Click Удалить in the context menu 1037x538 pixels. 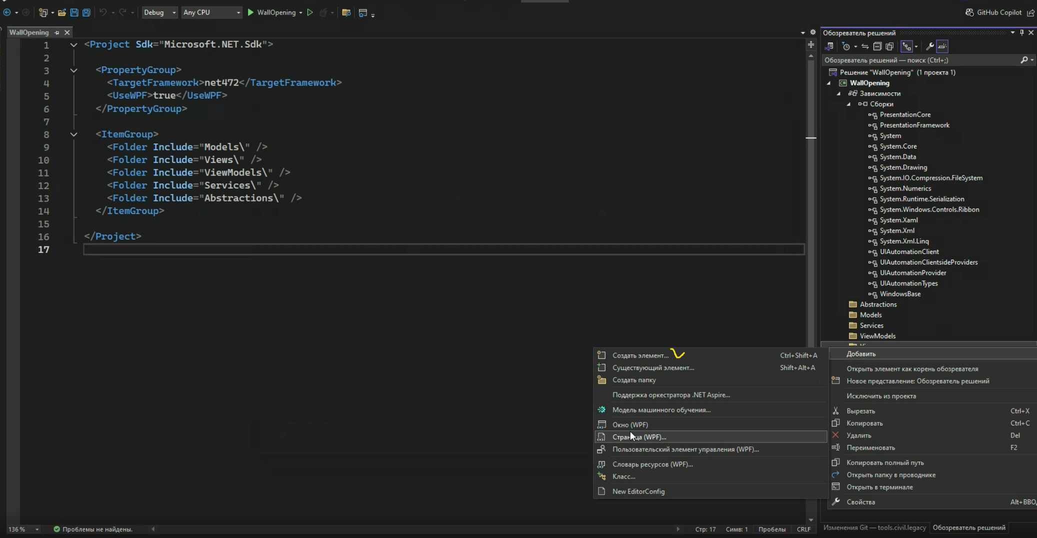[933, 435]
